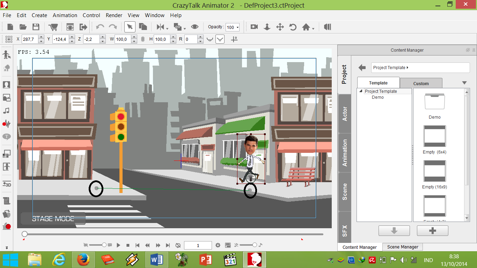Open the Animation menu
The image size is (477, 268).
[65, 15]
